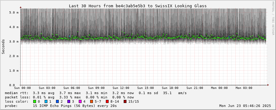Click the magenta loss color 4 swatch
Image resolution: width=276 pixels, height=110 pixels.
point(80,102)
